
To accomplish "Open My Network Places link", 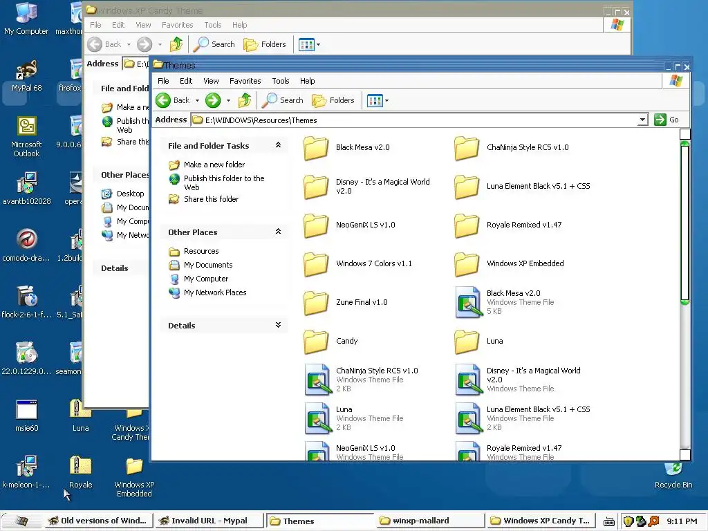I will coord(215,292).
